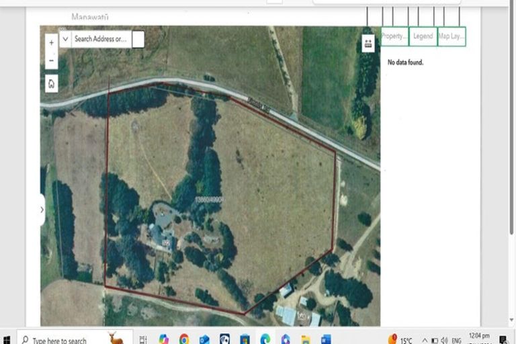Image resolution: width=516 pixels, height=344 pixels.
Task: Open Google Chrome from the taskbar
Action: pos(184,339)
